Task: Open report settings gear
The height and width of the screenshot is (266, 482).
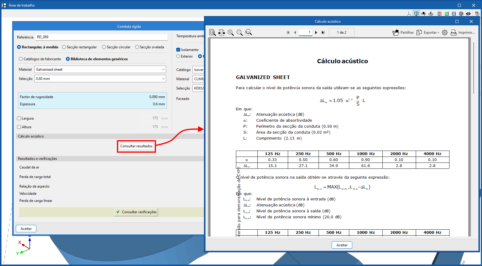Action: [445, 33]
